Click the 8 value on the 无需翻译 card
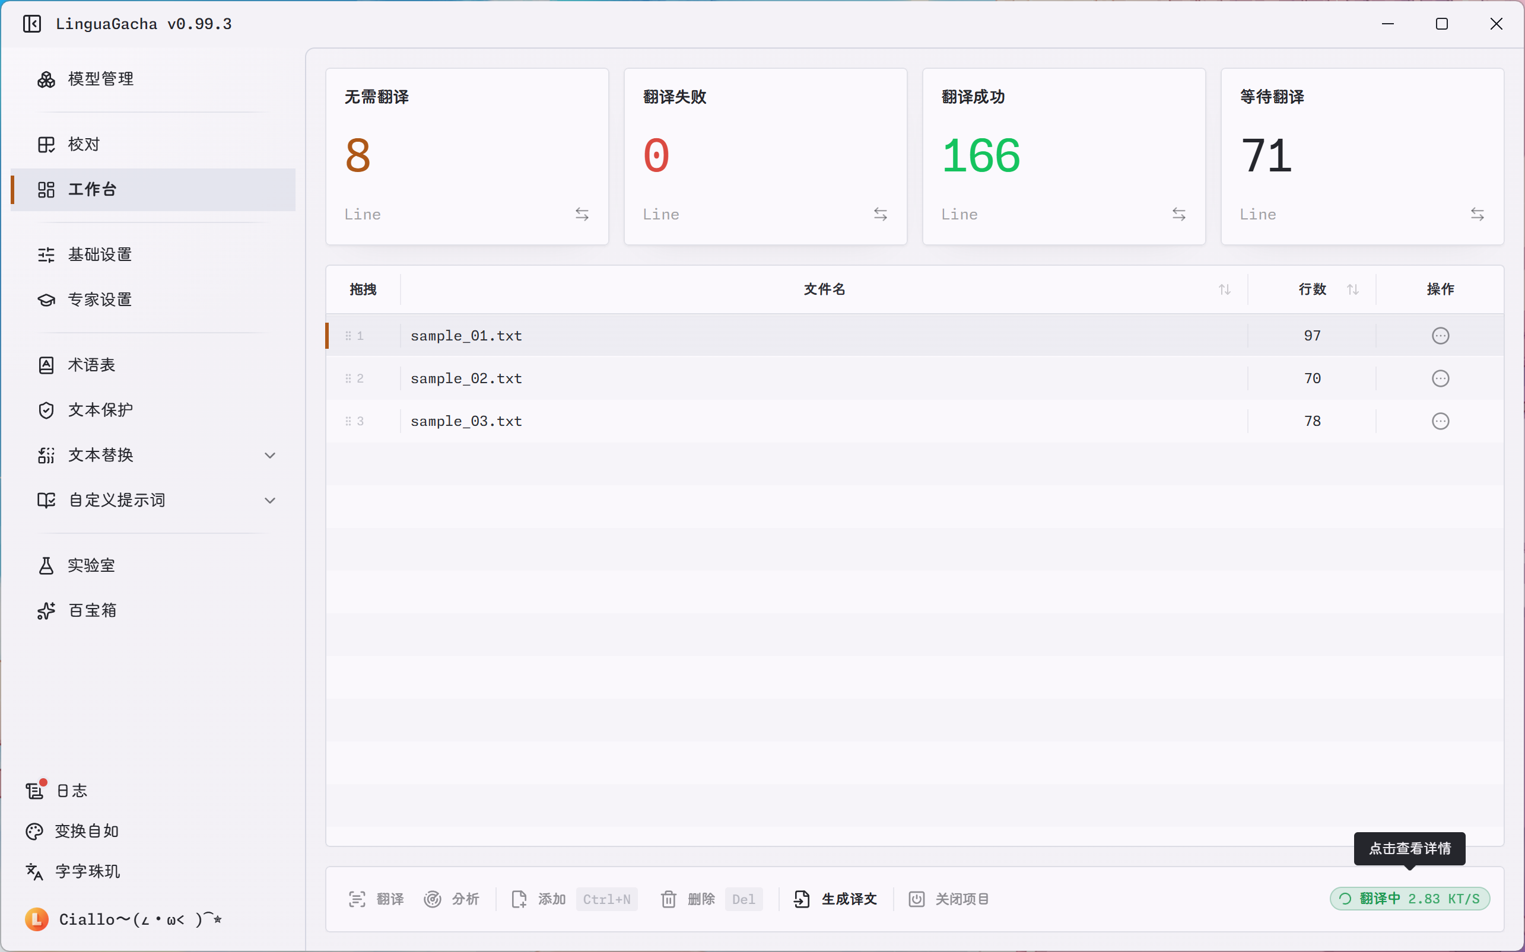Image resolution: width=1525 pixels, height=952 pixels. click(x=358, y=155)
